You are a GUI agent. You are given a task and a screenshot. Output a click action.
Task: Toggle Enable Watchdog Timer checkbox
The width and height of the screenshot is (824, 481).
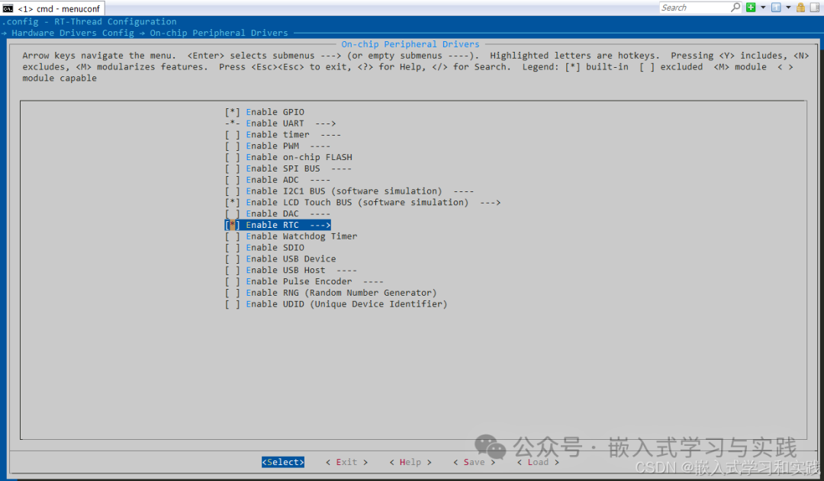coord(232,236)
